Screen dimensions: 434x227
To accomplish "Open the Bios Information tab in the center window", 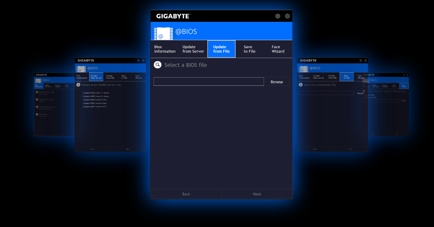I will pos(165,49).
